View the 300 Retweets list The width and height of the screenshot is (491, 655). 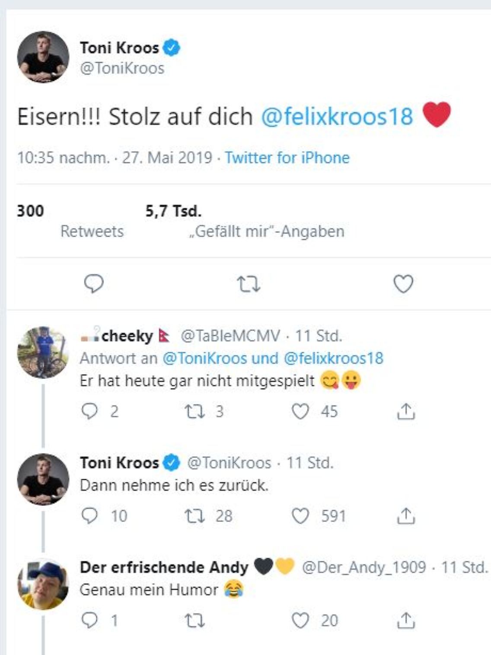tap(92, 231)
